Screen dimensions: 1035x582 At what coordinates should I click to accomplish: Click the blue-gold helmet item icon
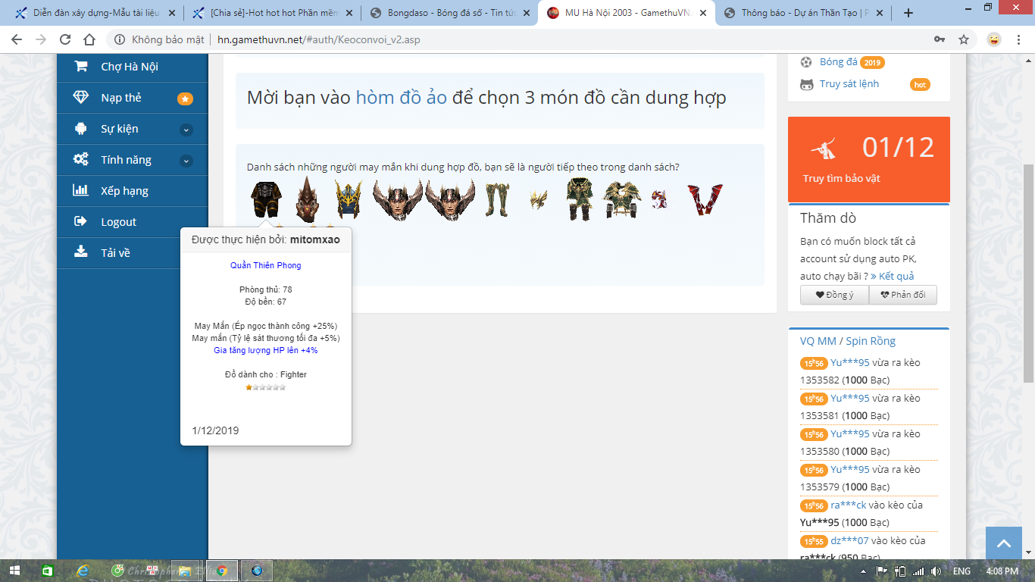click(x=348, y=199)
